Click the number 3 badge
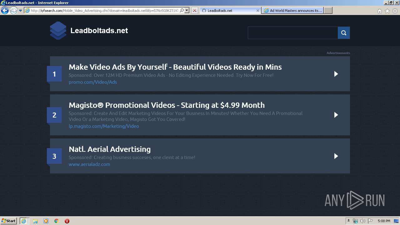 [x=54, y=156]
